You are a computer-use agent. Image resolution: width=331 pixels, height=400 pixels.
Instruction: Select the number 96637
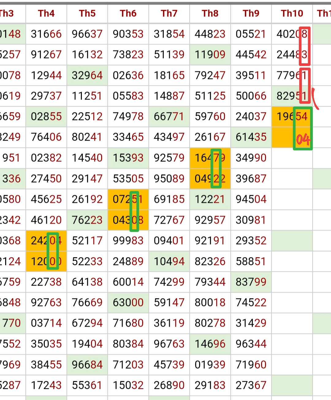(87, 34)
